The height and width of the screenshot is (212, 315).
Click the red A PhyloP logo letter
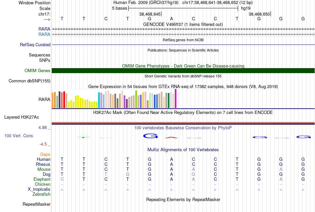[x=171, y=138]
